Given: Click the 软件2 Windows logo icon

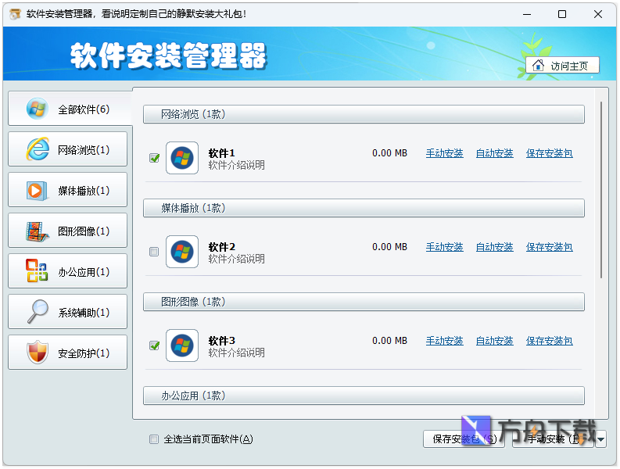Looking at the screenshot, I should [x=182, y=252].
